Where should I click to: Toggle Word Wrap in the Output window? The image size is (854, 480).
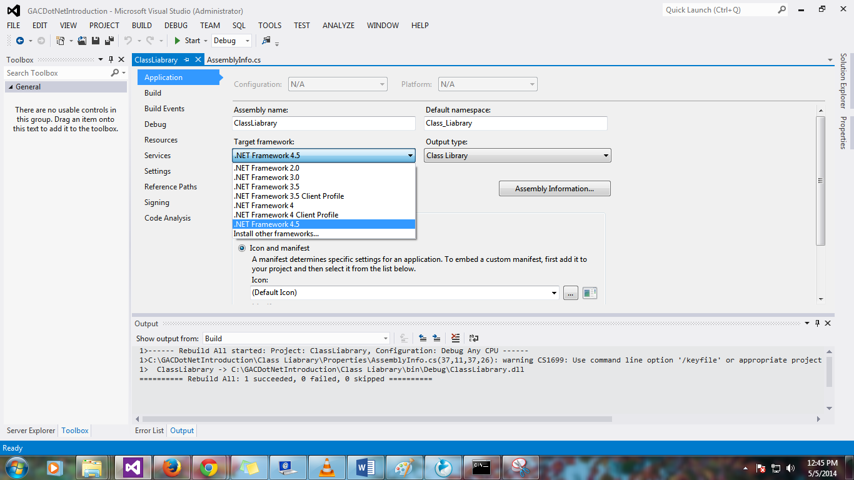point(473,337)
